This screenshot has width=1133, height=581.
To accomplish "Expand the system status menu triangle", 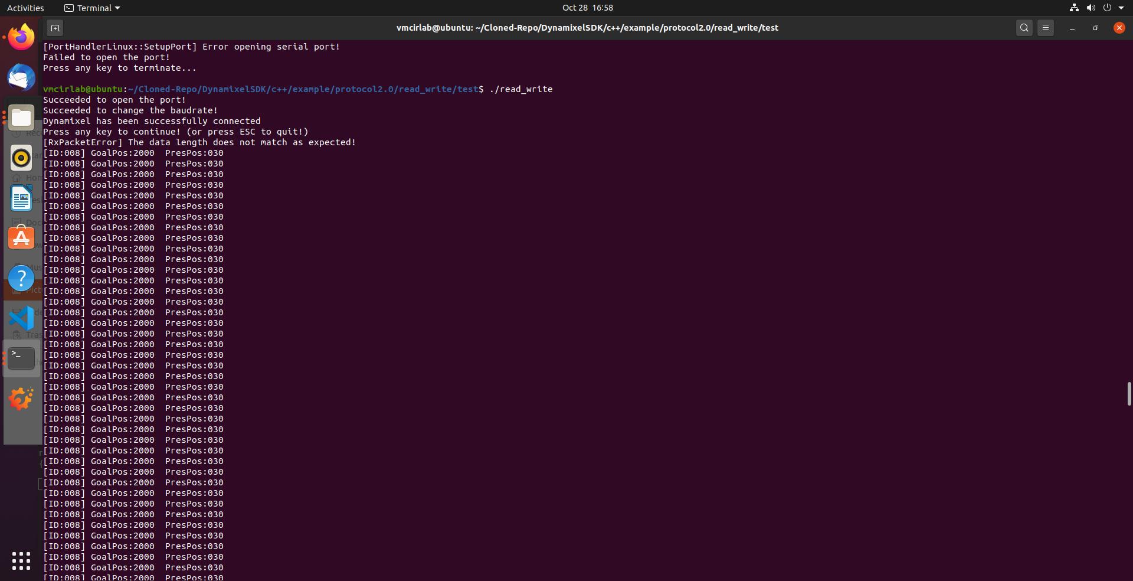I will pos(1122,8).
